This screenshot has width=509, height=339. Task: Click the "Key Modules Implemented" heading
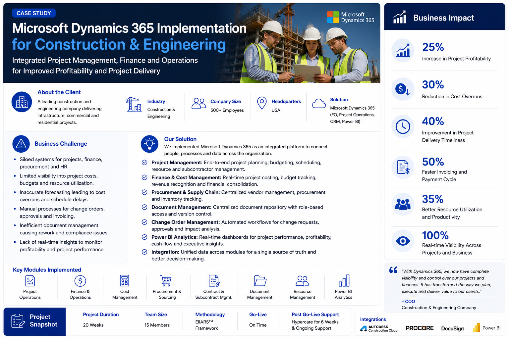pyautogui.click(x=47, y=270)
